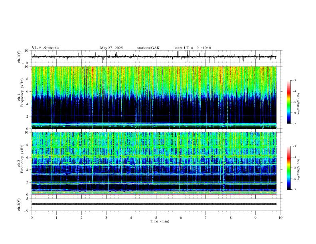The height and width of the screenshot is (244, 316).
Task: Click the "VLF Spectra" plot title
Action: (45, 48)
